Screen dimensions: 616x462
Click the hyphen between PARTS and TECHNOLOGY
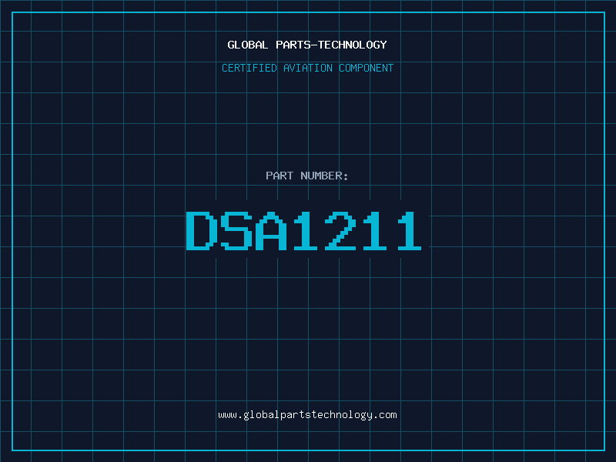[313, 45]
